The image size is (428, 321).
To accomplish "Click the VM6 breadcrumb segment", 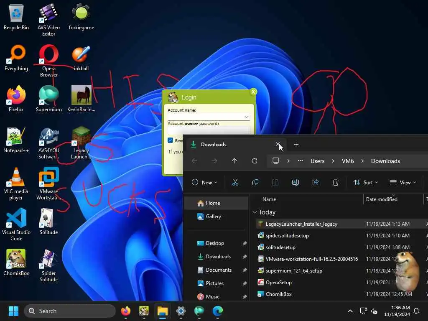I will pyautogui.click(x=348, y=161).
